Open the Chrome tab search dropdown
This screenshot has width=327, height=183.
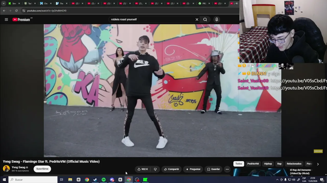(4, 4)
